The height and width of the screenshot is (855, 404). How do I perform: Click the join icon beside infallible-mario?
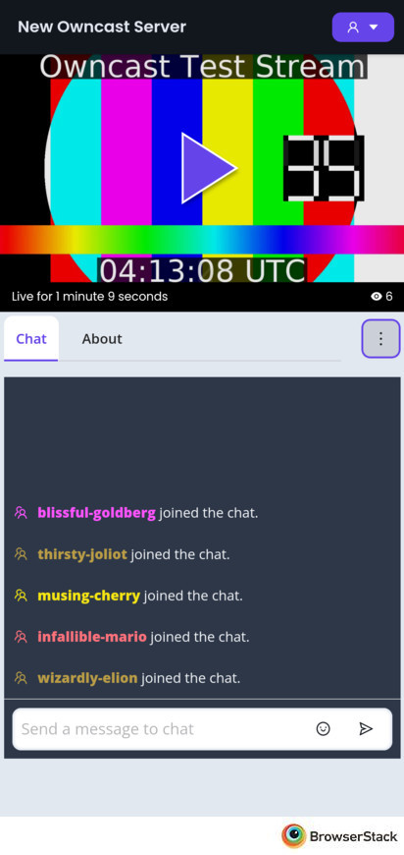coord(22,637)
